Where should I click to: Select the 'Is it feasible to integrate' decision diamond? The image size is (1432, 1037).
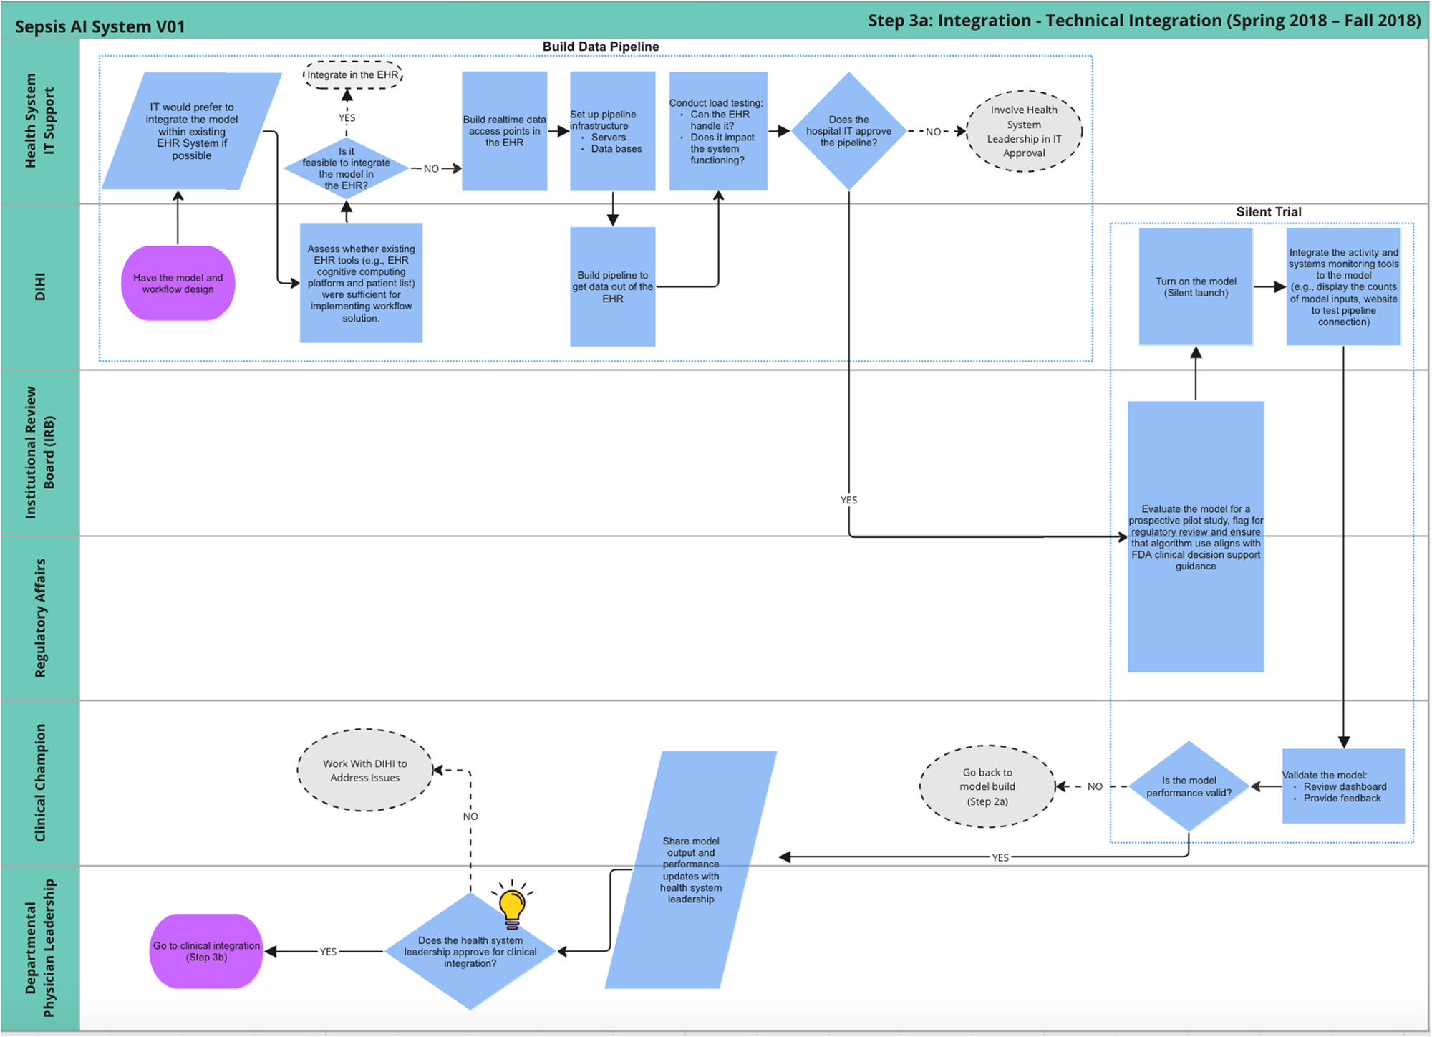coord(347,169)
